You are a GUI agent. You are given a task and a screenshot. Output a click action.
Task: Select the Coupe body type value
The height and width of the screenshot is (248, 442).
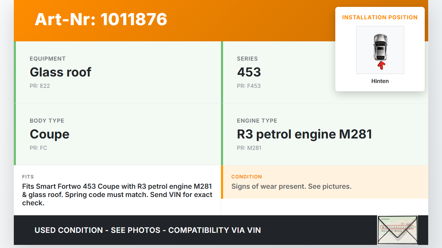tap(49, 134)
